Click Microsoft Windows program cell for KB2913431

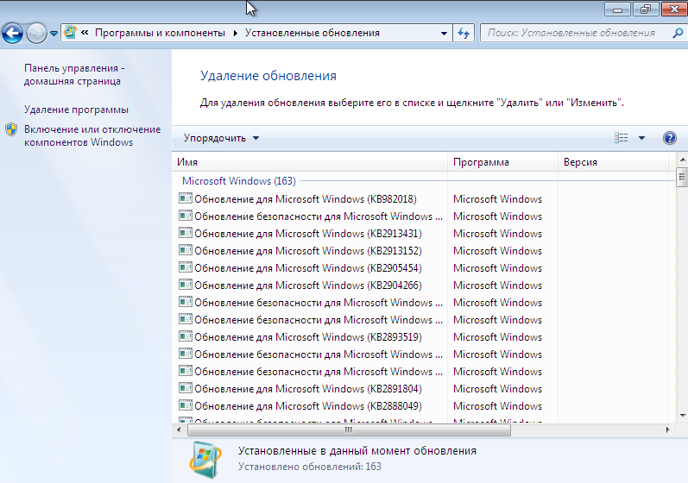[497, 234]
